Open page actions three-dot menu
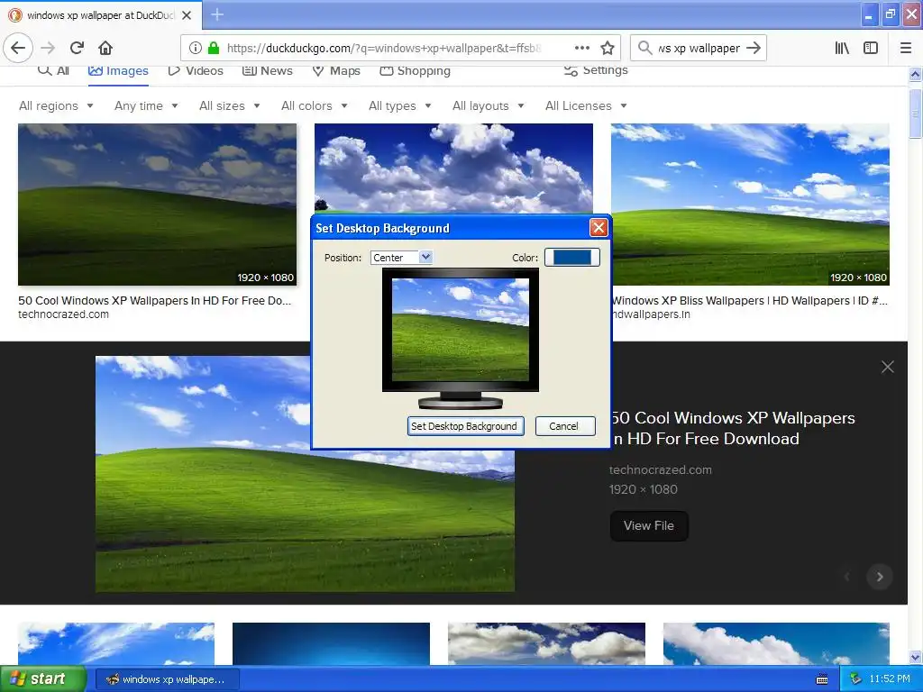 [582, 48]
